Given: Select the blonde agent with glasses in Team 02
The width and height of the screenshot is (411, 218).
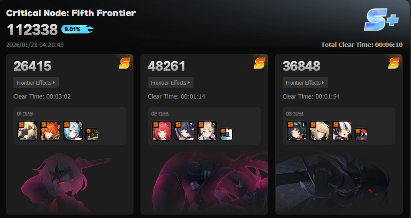Looking at the screenshot, I should (207, 131).
